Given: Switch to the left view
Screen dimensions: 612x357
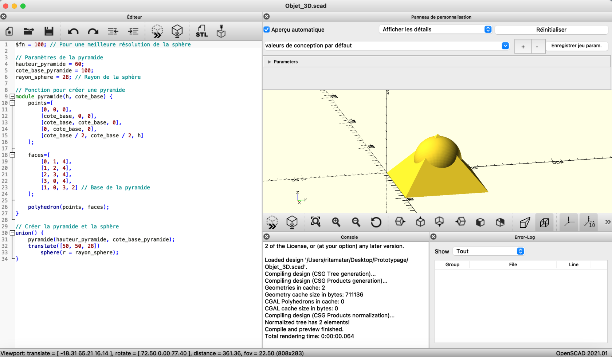Looking at the screenshot, I should 460,221.
